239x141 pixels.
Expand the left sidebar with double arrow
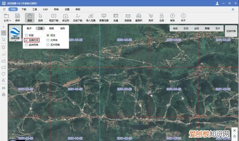click(x=4, y=27)
